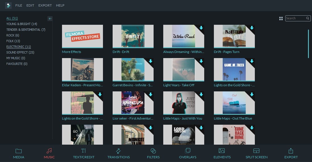Download Game of Trees album track
The height and width of the screenshot is (162, 312).
click(252, 61)
